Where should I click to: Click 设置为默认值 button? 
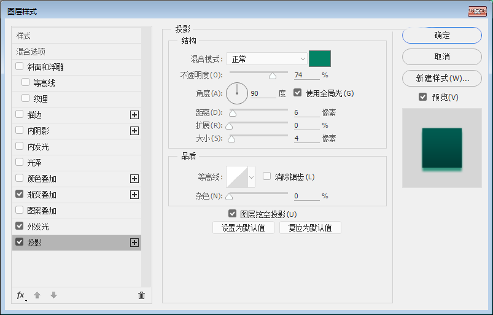coord(243,228)
